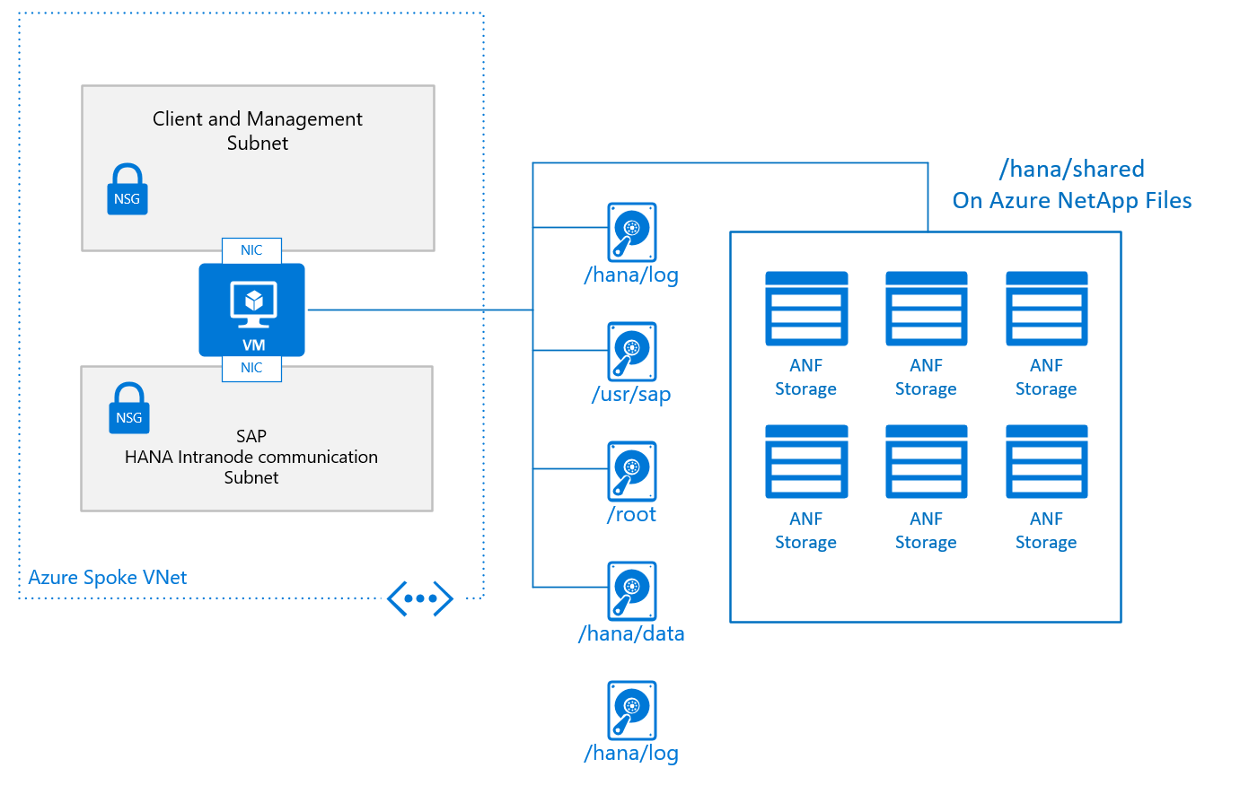The width and height of the screenshot is (1240, 794).
Task: Click the bottom /hana/log disk icon
Action: (x=631, y=711)
